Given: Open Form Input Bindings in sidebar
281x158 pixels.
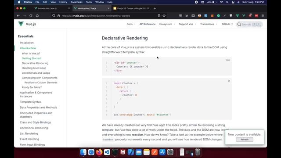Looking at the screenshot, I should [x=32, y=144].
